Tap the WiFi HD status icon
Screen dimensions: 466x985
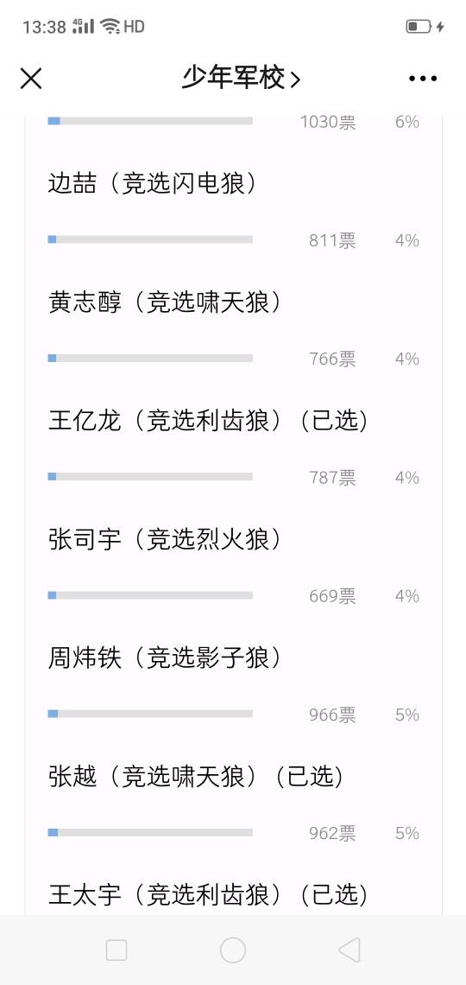pyautogui.click(x=123, y=27)
